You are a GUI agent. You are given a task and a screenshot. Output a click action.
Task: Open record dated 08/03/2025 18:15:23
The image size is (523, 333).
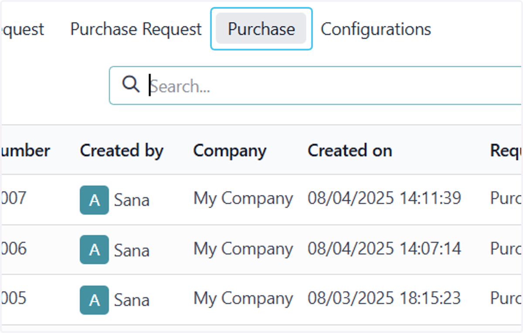(384, 299)
